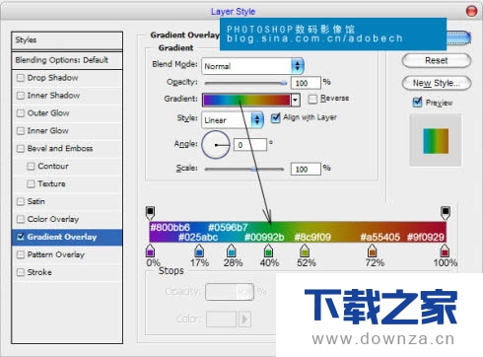
Task: Click the Scale value field
Action: 306,169
